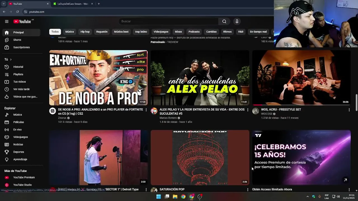Expand the Tú section
The height and width of the screenshot is (201, 358).
(x=8, y=59)
